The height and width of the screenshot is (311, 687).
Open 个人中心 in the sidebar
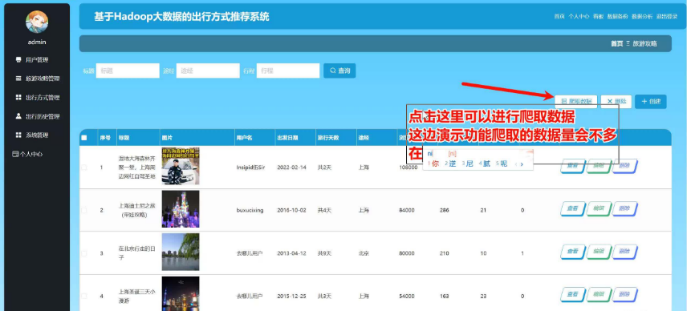[x=30, y=154]
